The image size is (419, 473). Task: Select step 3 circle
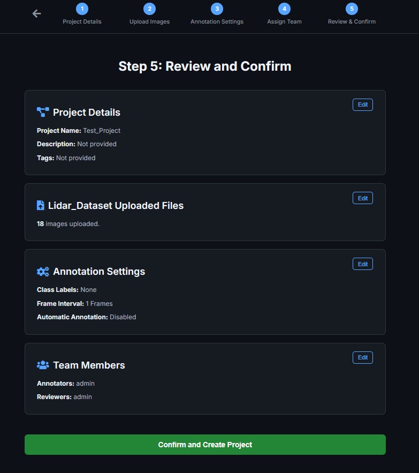[217, 9]
